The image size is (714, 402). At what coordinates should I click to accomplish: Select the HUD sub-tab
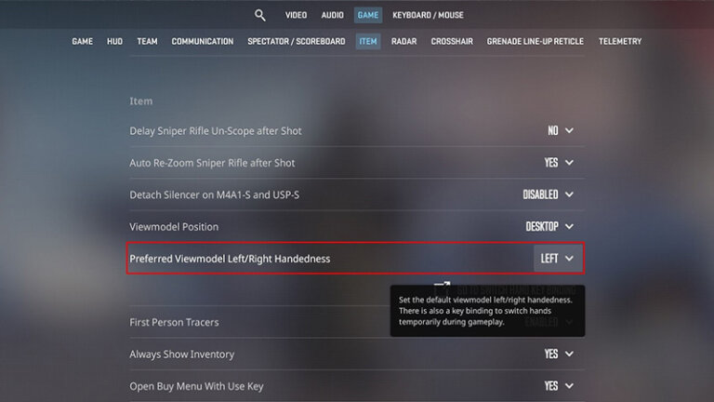click(x=114, y=42)
